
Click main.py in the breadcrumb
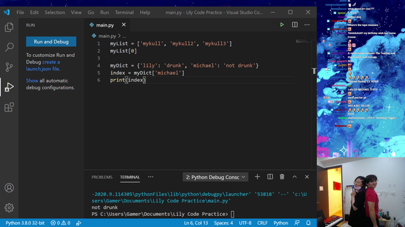click(x=107, y=36)
